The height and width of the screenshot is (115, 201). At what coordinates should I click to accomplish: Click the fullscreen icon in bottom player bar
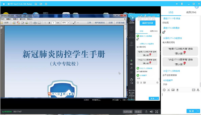pos(157,112)
